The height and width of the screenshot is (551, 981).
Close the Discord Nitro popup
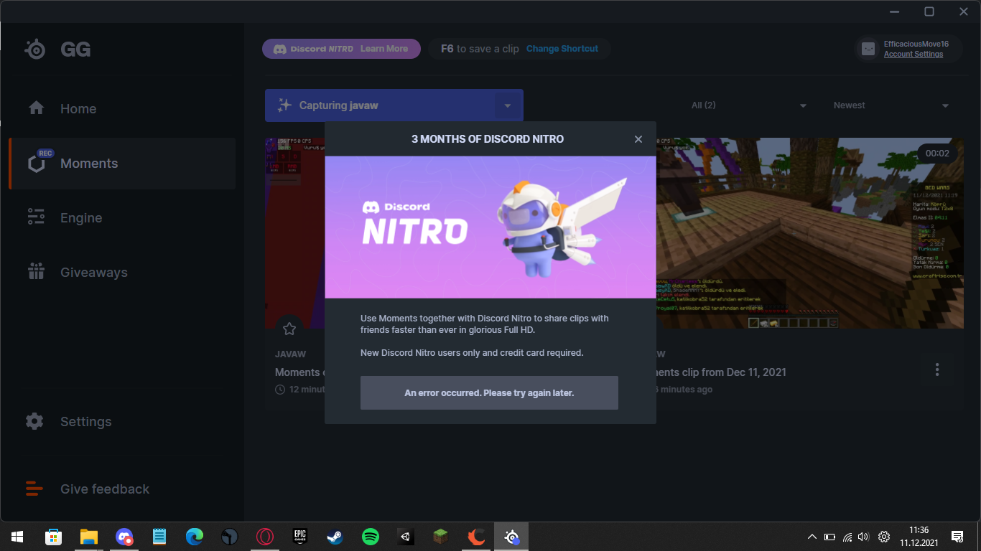click(x=638, y=139)
